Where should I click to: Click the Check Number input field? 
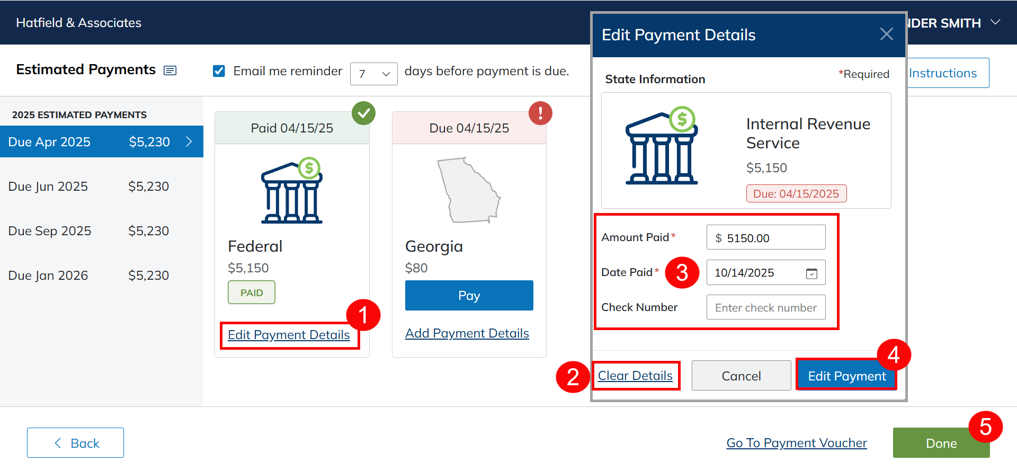coord(765,307)
